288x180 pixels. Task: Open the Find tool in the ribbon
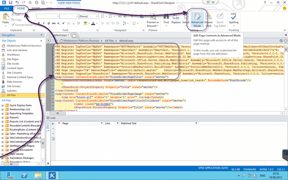click(166, 20)
